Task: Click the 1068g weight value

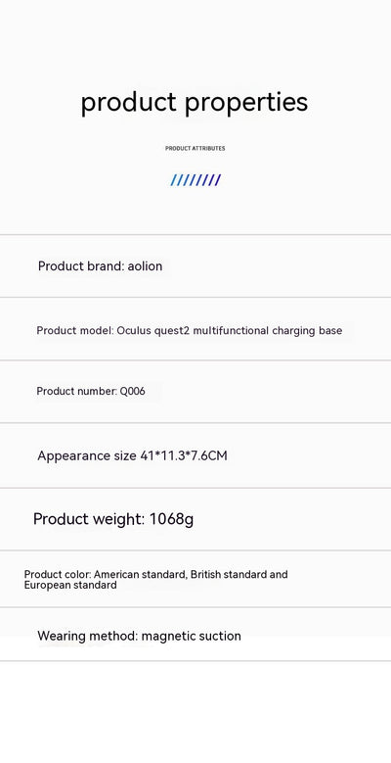Action: click(171, 519)
